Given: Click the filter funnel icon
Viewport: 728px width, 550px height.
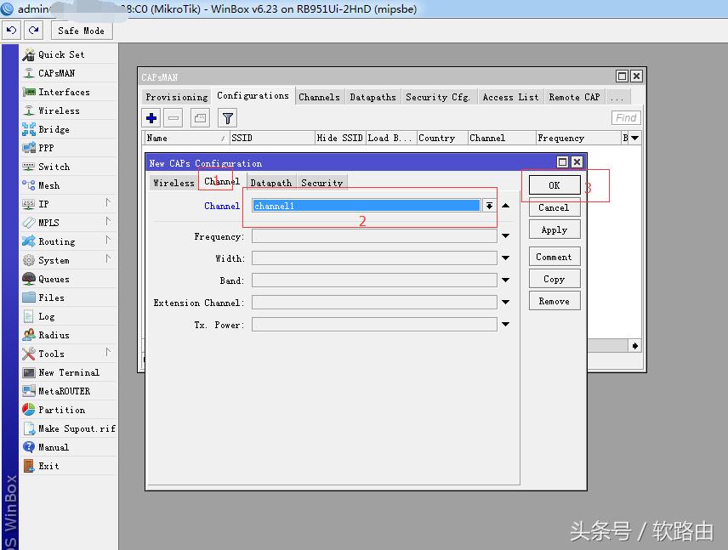Looking at the screenshot, I should (227, 118).
